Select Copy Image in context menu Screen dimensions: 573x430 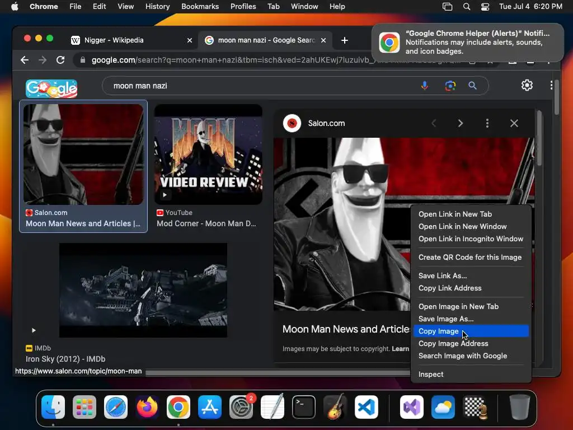tap(471, 331)
